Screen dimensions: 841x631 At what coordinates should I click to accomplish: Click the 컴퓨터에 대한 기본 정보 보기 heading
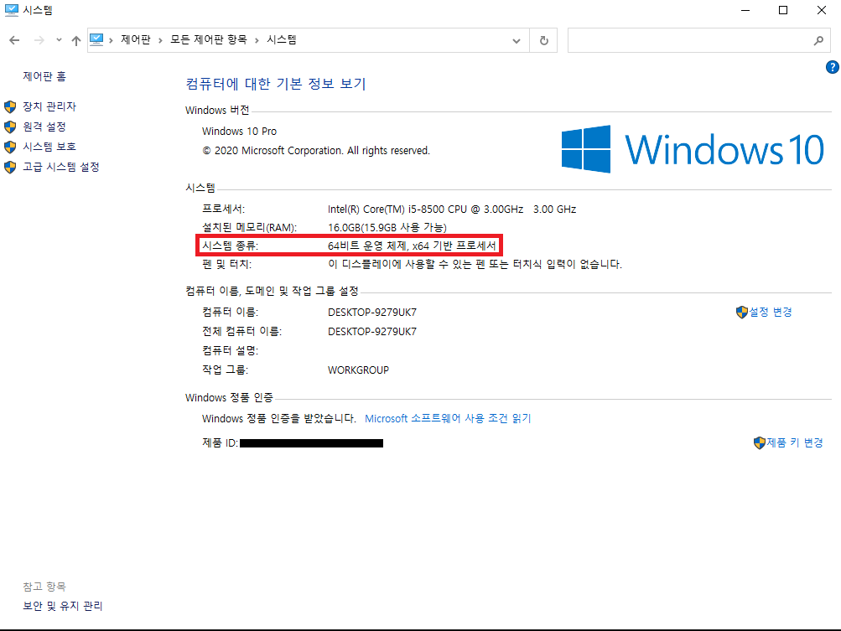[x=276, y=84]
